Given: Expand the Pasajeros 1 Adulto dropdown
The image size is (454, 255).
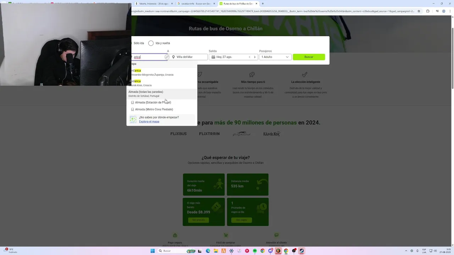Looking at the screenshot, I should [x=275, y=57].
